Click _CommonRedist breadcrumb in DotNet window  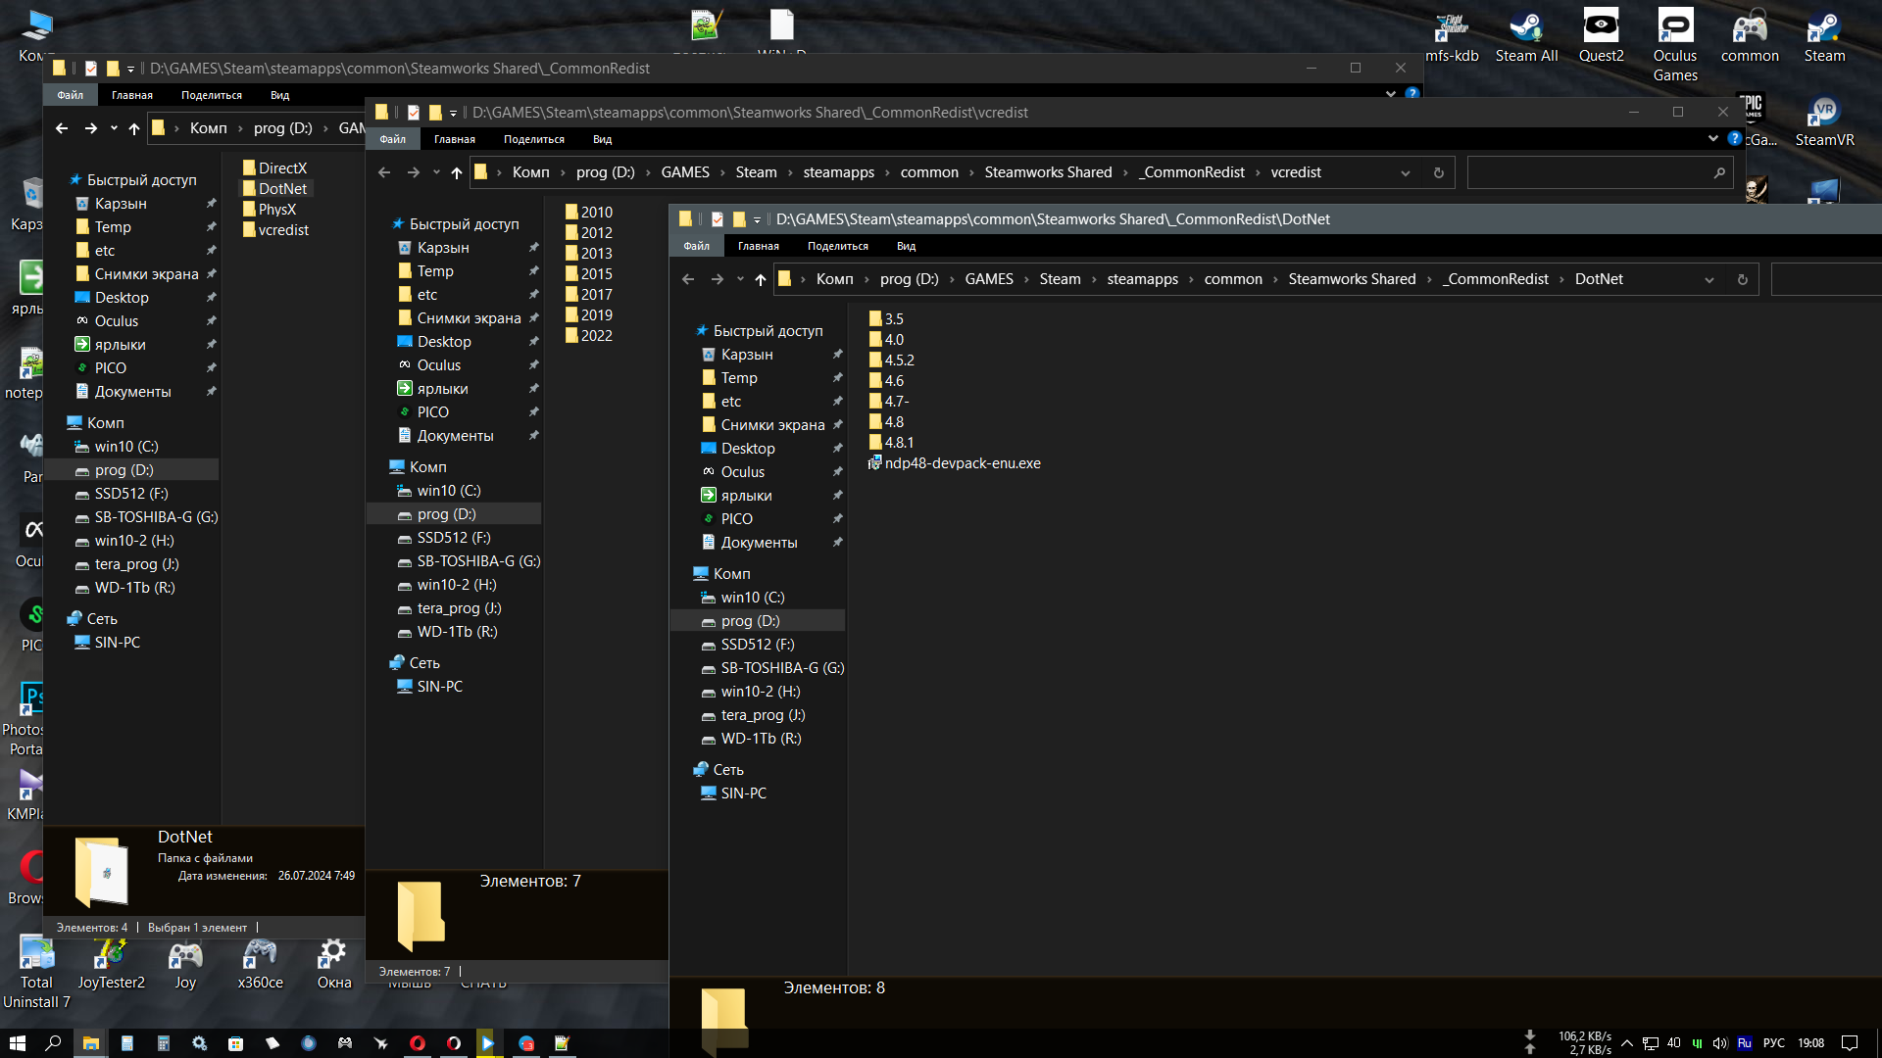point(1497,279)
